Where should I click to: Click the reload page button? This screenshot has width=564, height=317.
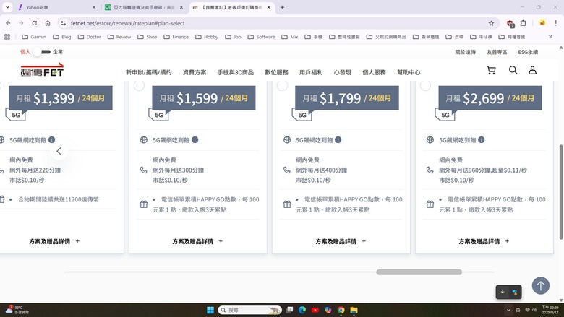(34, 23)
